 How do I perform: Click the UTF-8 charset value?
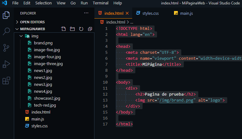pyautogui.click(x=168, y=53)
